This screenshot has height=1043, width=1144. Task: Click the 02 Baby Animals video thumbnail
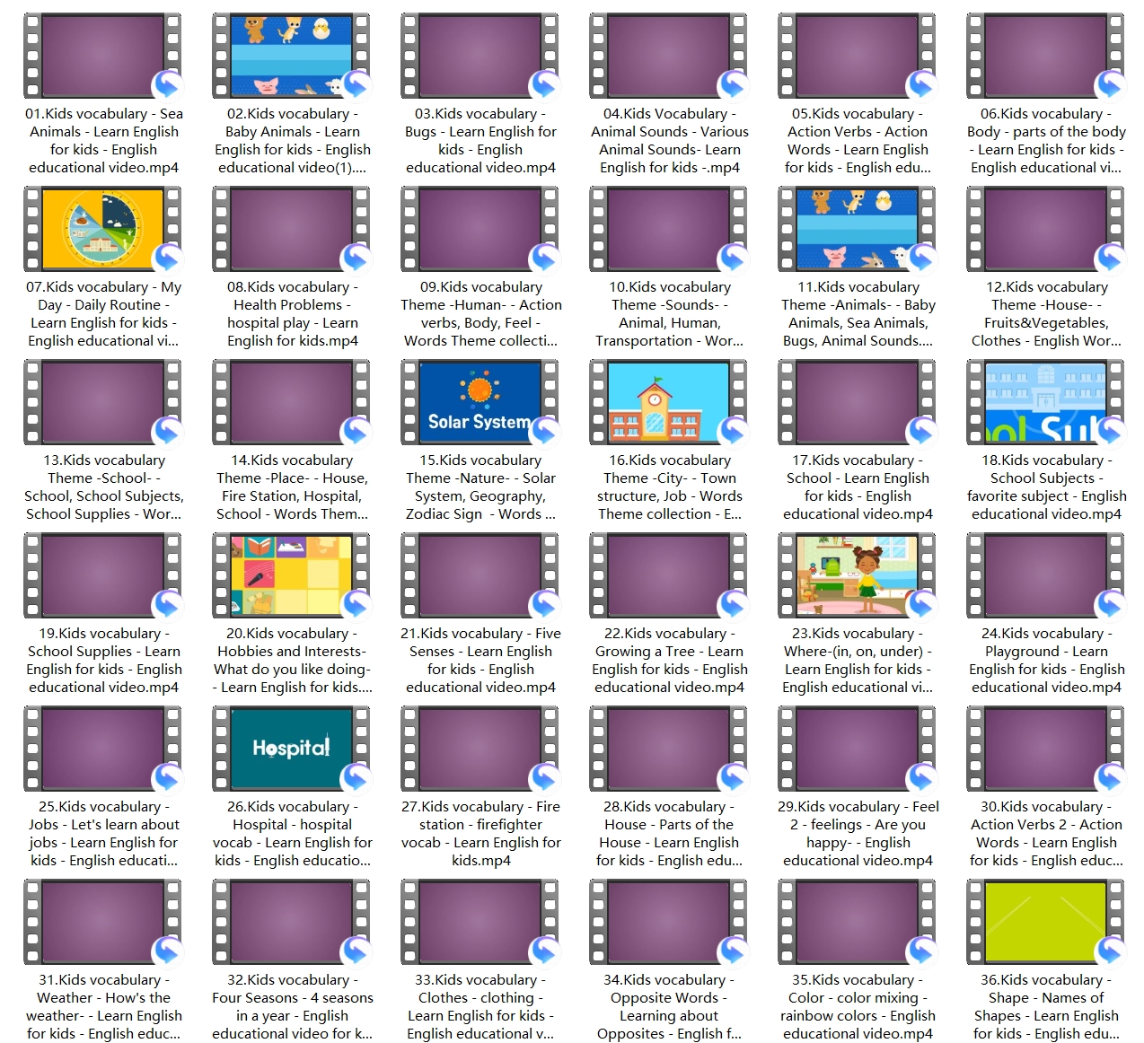coord(291,56)
